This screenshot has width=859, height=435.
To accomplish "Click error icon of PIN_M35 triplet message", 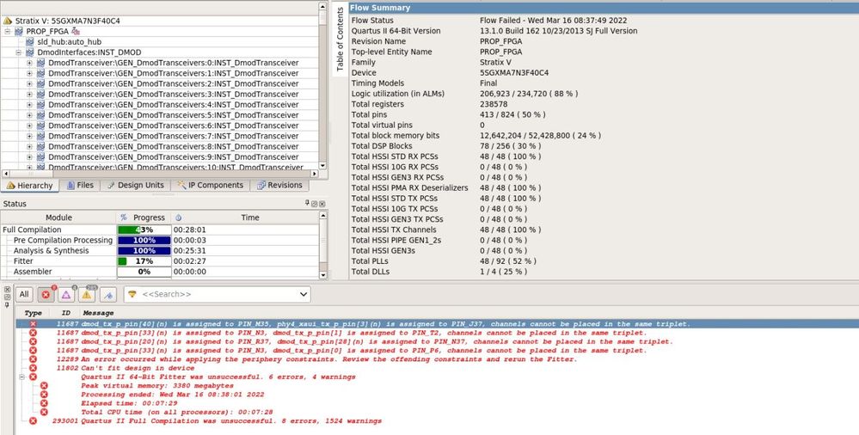I will tap(33, 324).
